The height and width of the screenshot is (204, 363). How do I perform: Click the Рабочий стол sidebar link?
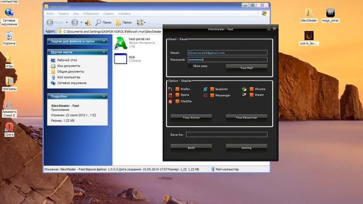coord(67,60)
